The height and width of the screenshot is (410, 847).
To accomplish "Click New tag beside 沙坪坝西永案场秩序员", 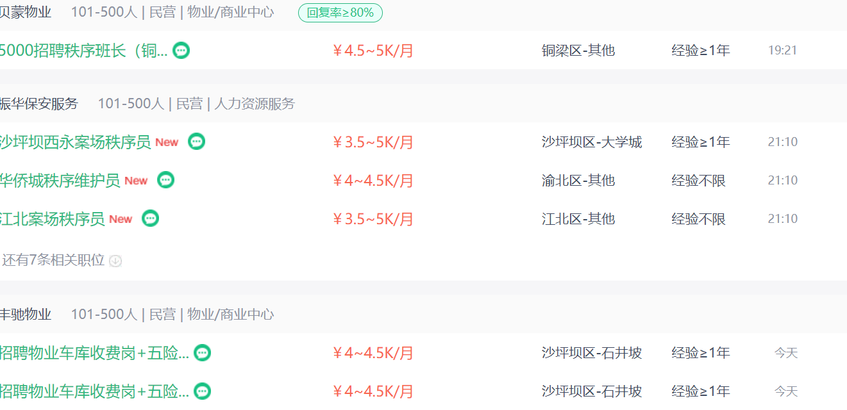I will point(167,142).
